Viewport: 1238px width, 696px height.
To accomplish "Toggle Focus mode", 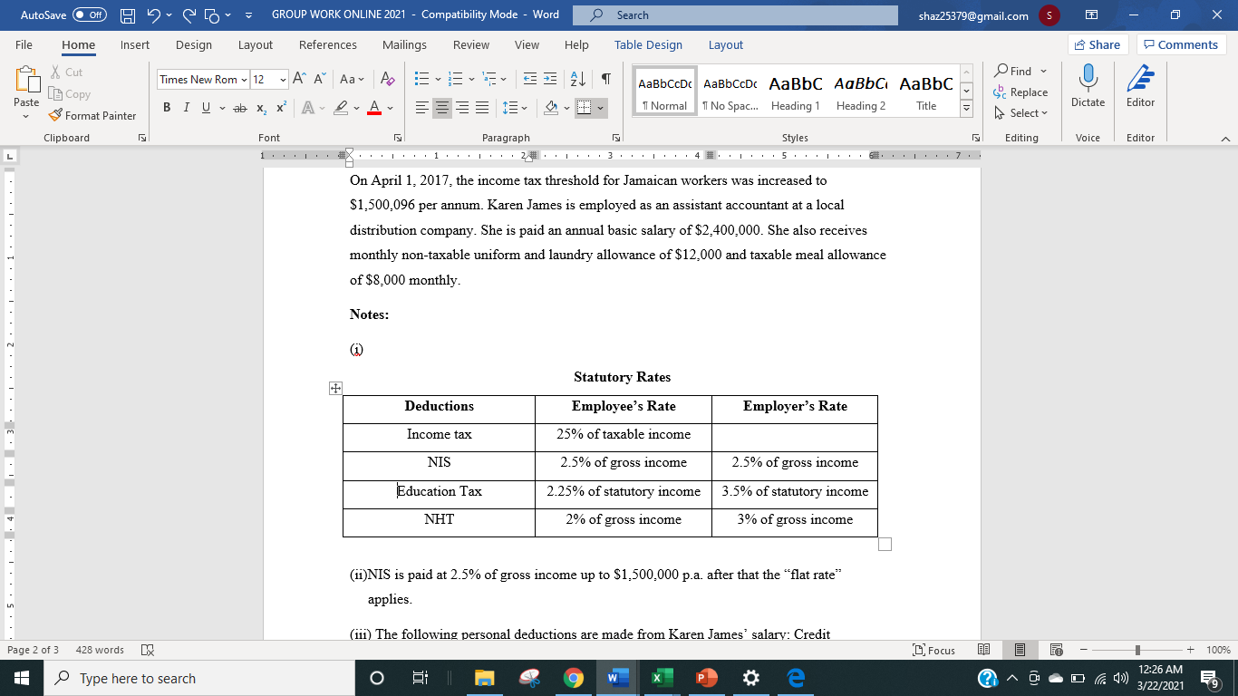I will click(x=934, y=650).
